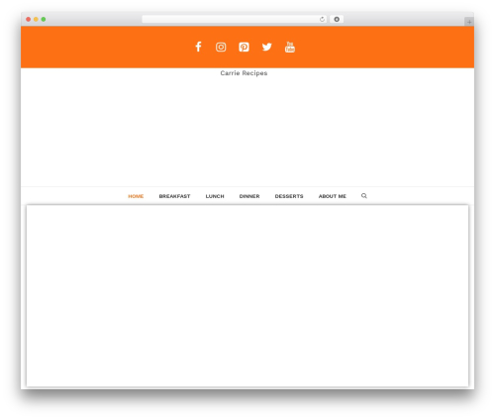This screenshot has width=495, height=419.
Task: Open the ABOUT ME menu item
Action: [333, 196]
